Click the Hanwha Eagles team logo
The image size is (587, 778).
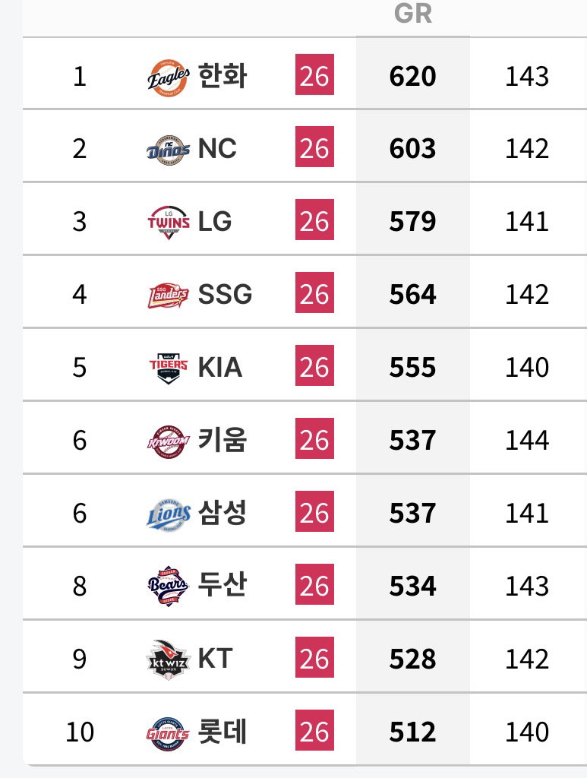tap(168, 77)
